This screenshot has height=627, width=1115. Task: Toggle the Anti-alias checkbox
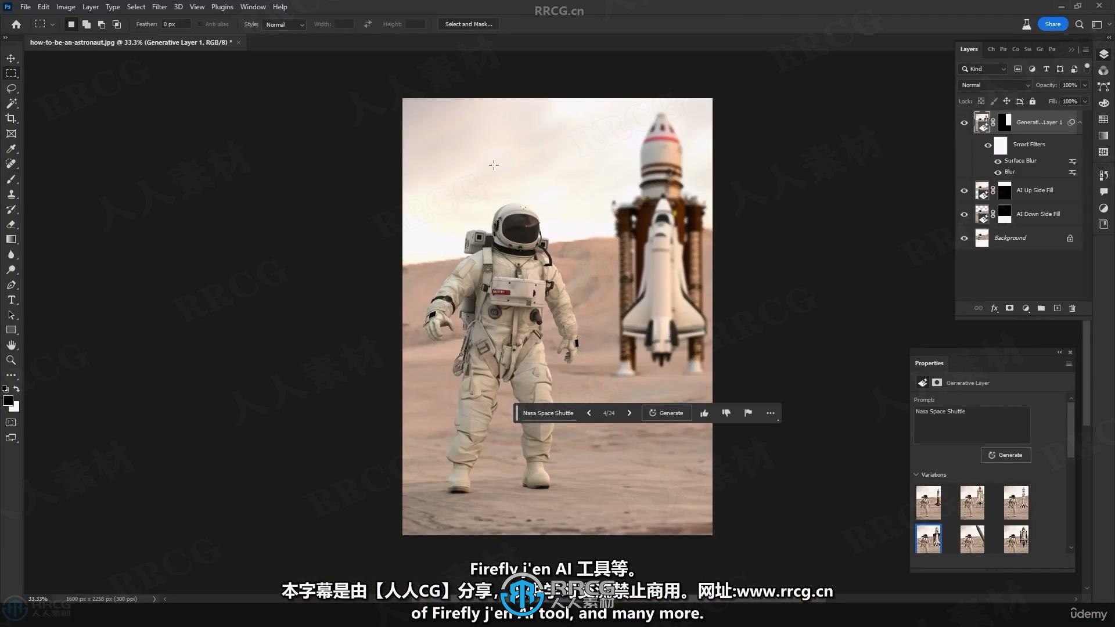click(x=200, y=24)
